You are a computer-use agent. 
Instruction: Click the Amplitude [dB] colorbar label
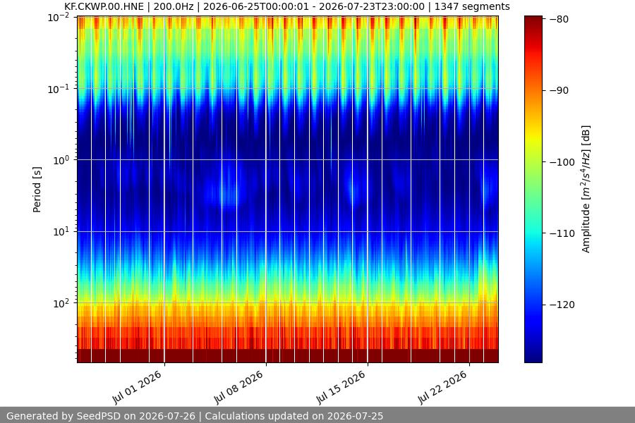pyautogui.click(x=586, y=189)
